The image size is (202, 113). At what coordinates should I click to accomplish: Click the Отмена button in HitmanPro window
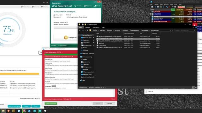point(110,104)
